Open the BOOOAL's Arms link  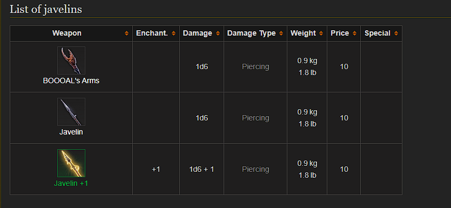(x=71, y=81)
